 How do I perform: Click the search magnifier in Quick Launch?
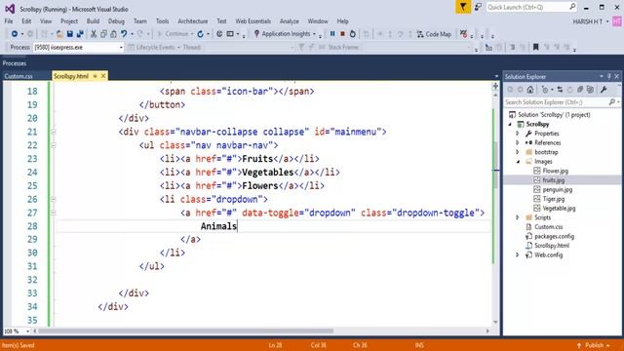pyautogui.click(x=572, y=7)
